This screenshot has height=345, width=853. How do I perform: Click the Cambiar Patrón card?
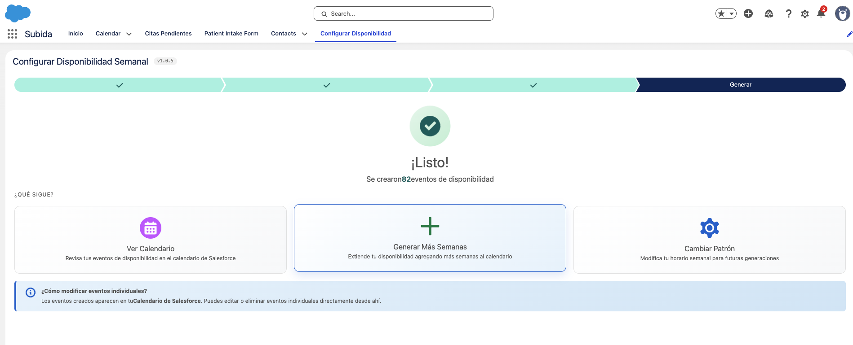point(710,240)
